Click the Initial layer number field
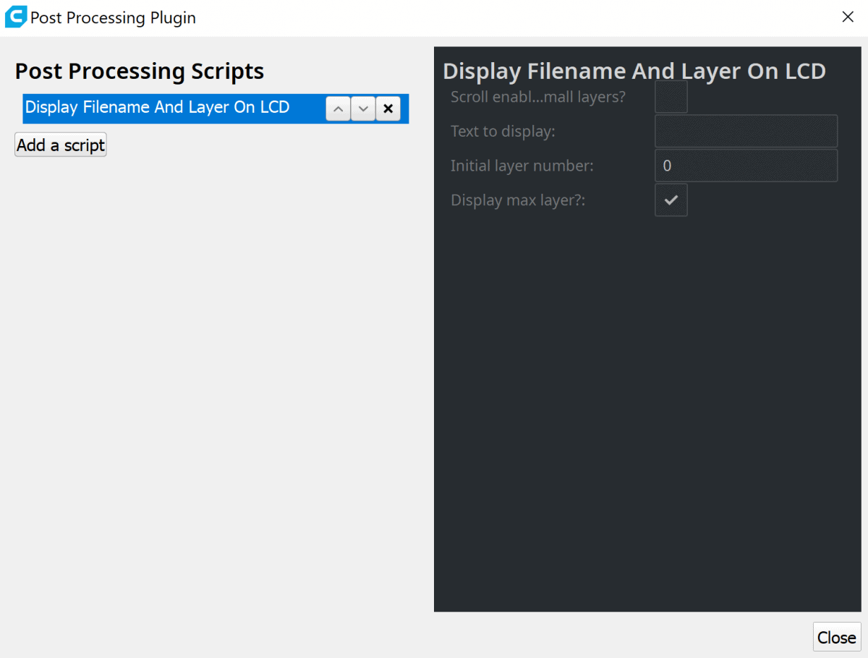The height and width of the screenshot is (658, 868). [x=746, y=166]
